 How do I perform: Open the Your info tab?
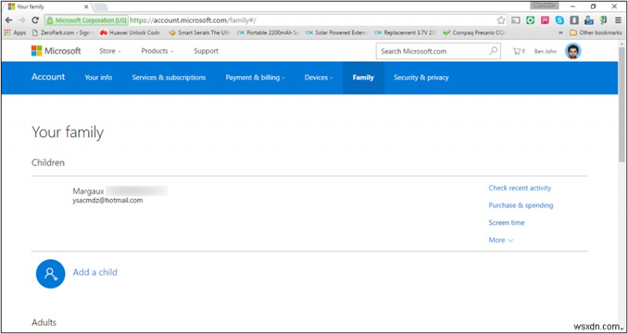(98, 78)
